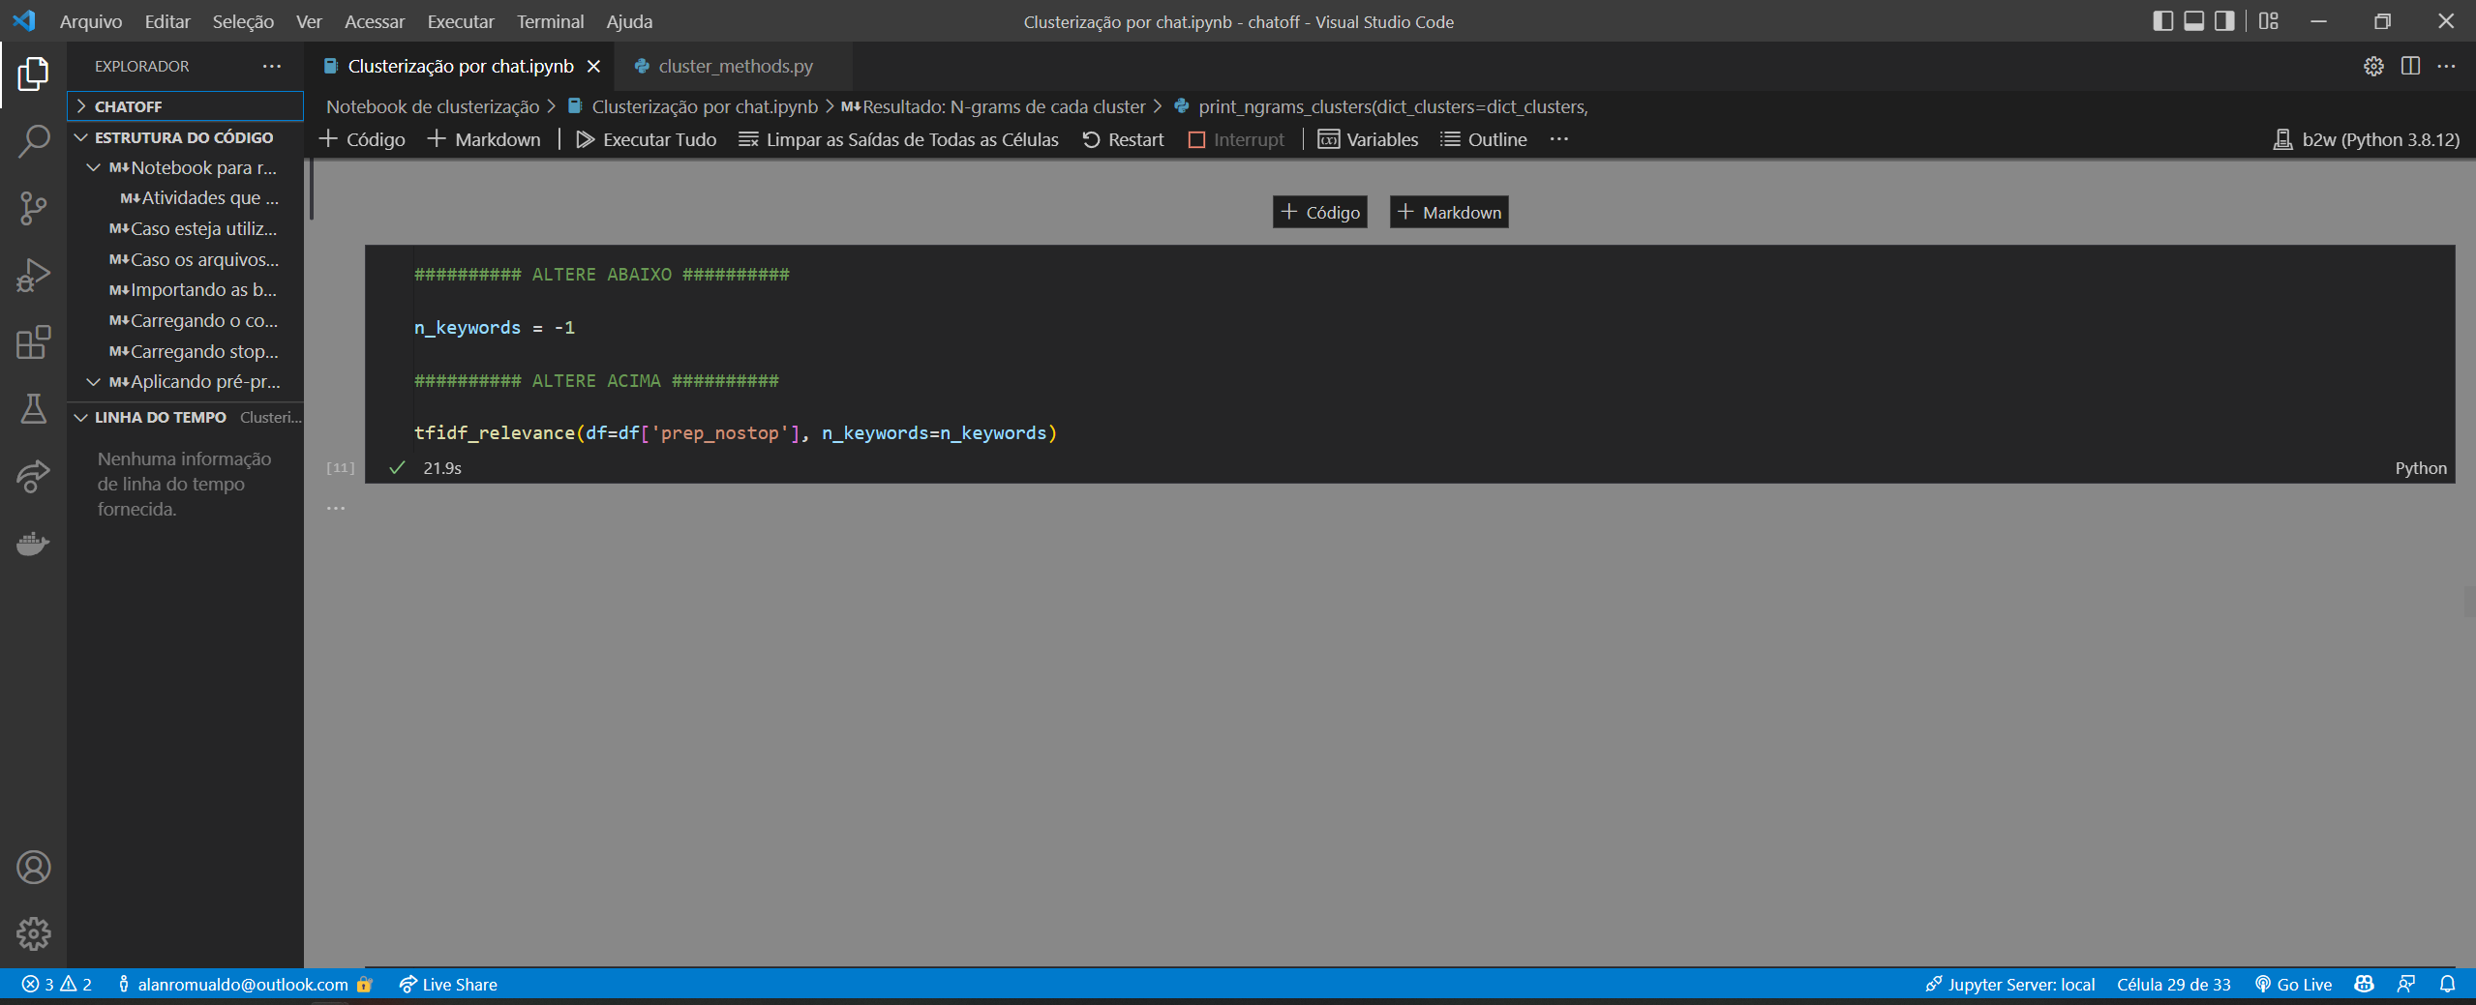Collapse the ESTRUTURA DO CÓDIGO section
The width and height of the screenshot is (2476, 1005).
click(81, 137)
